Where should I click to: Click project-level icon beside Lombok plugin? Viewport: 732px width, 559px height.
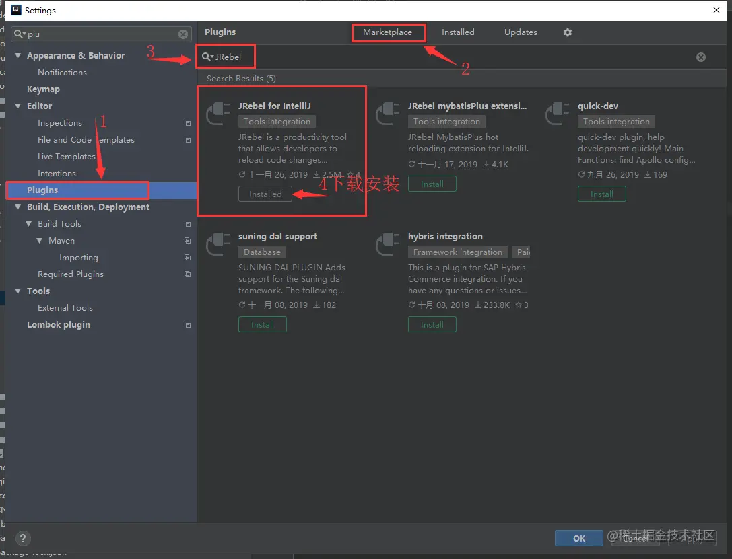tap(187, 324)
